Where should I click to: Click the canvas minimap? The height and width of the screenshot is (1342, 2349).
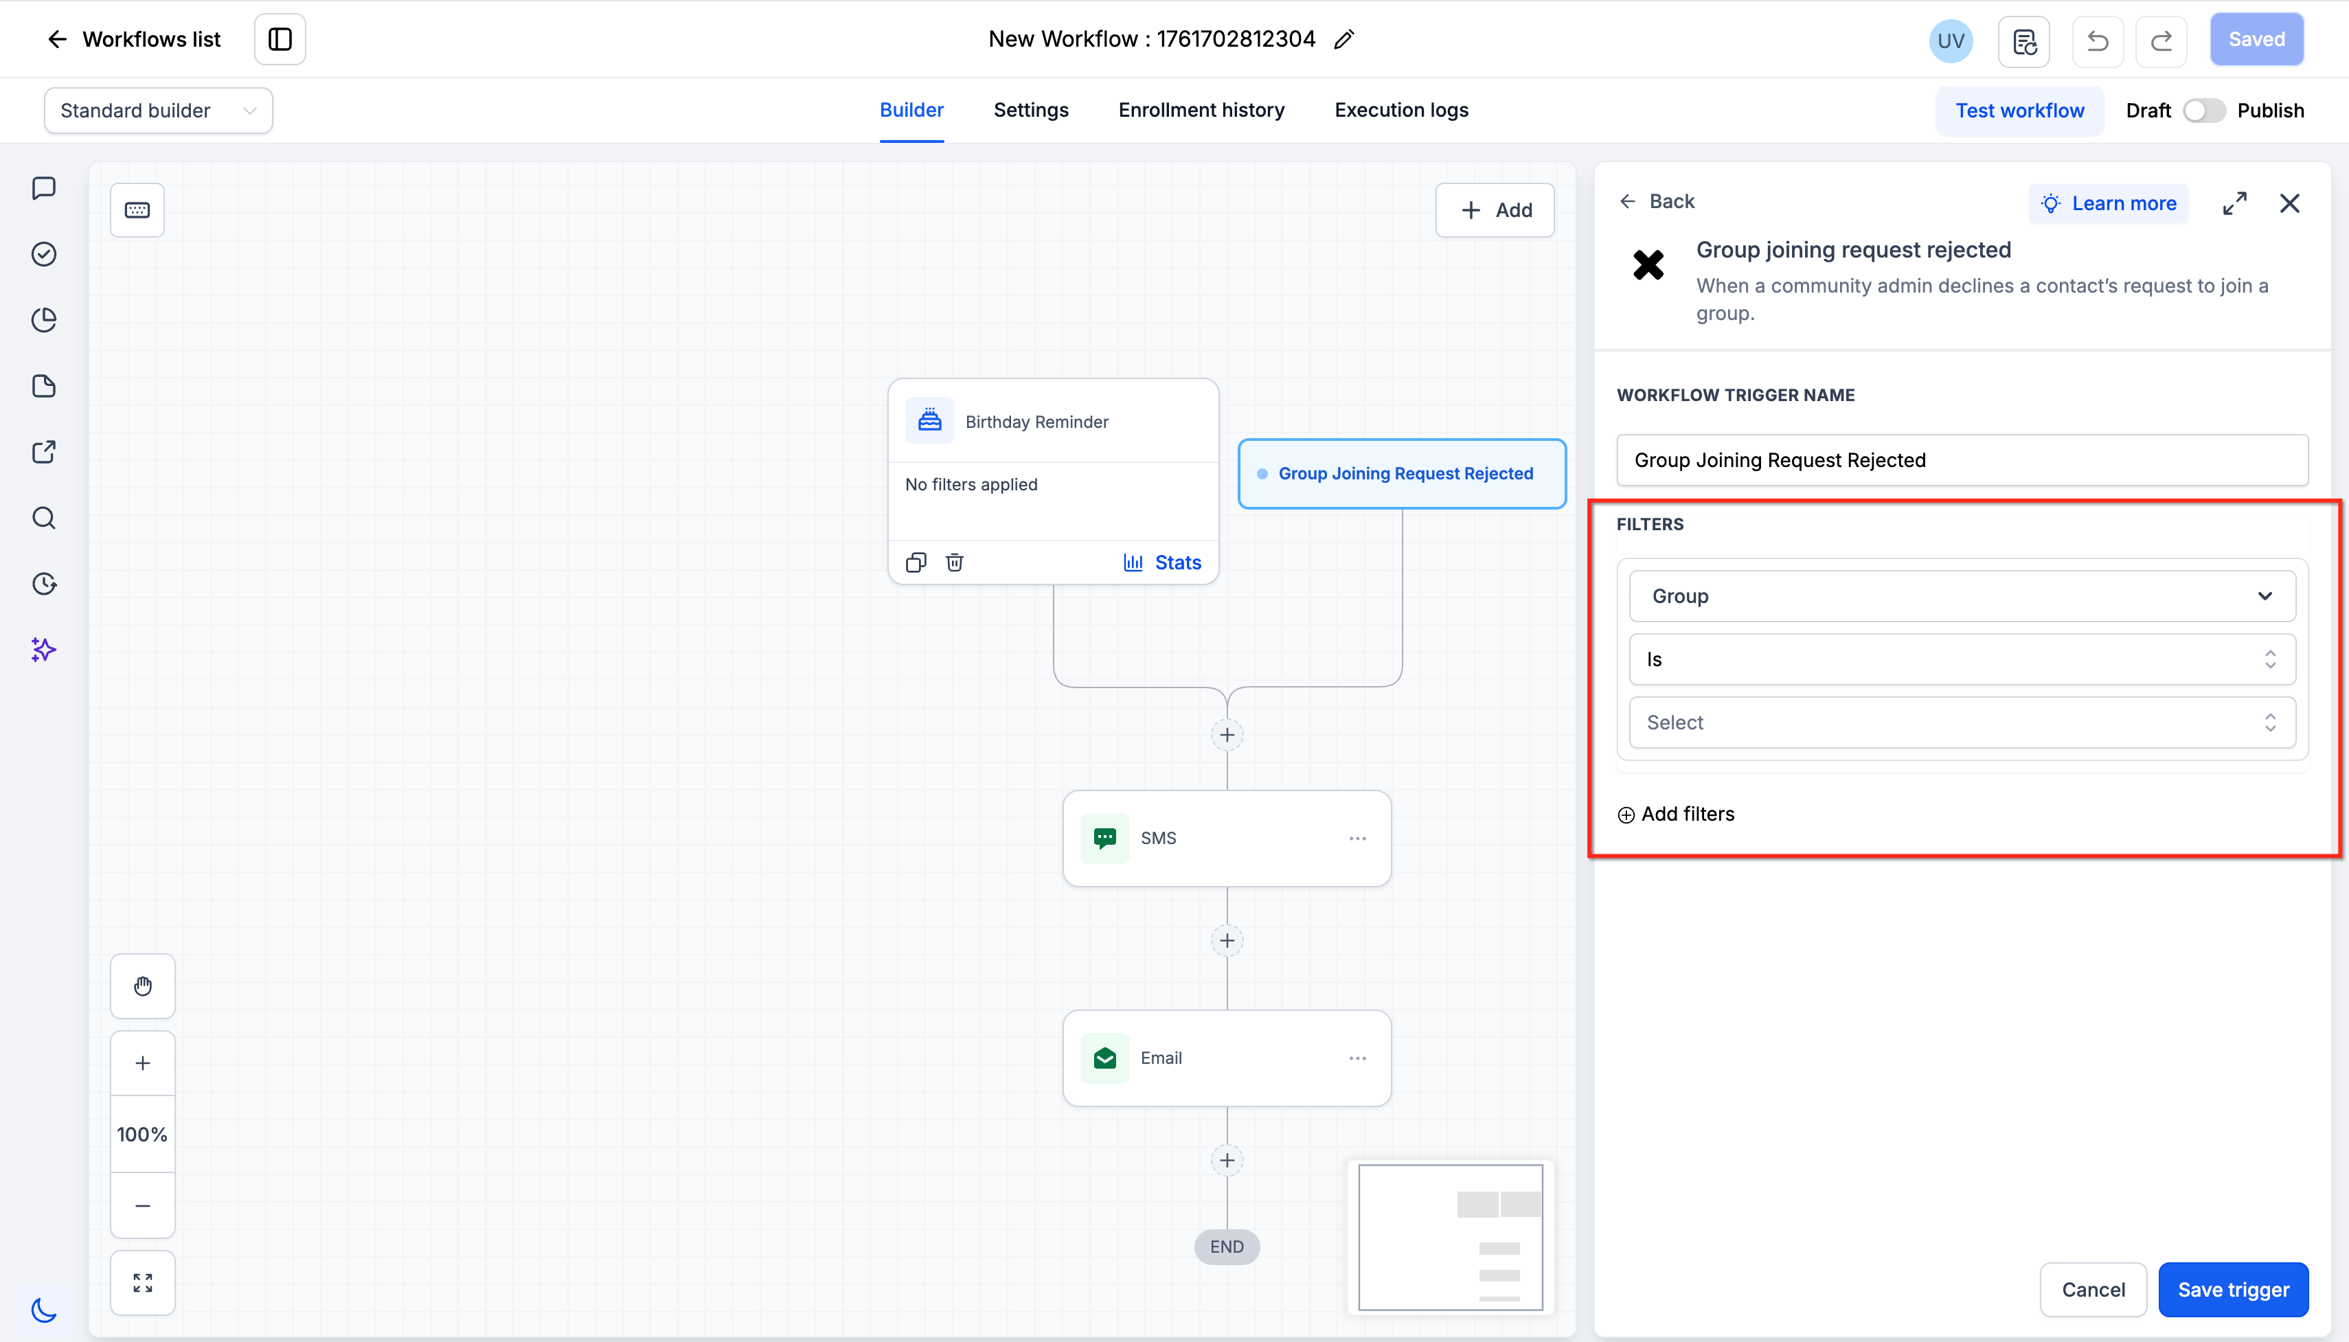coord(1451,1237)
